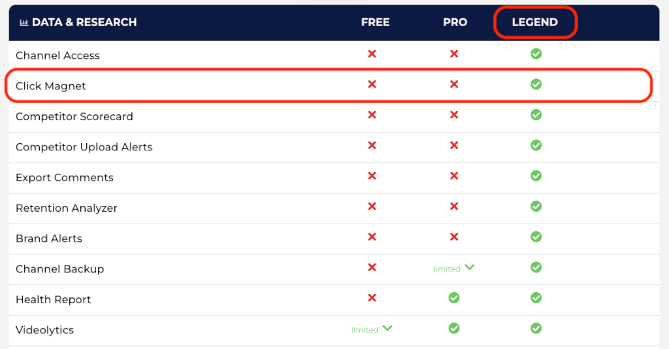Select the LEGEND column header
The height and width of the screenshot is (349, 669).
(534, 22)
